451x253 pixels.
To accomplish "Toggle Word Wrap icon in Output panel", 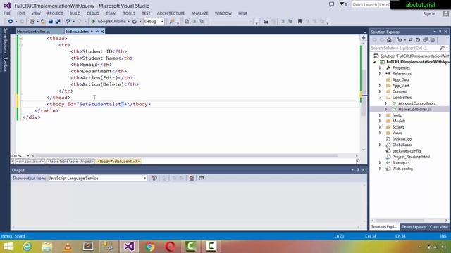I will tap(202, 178).
